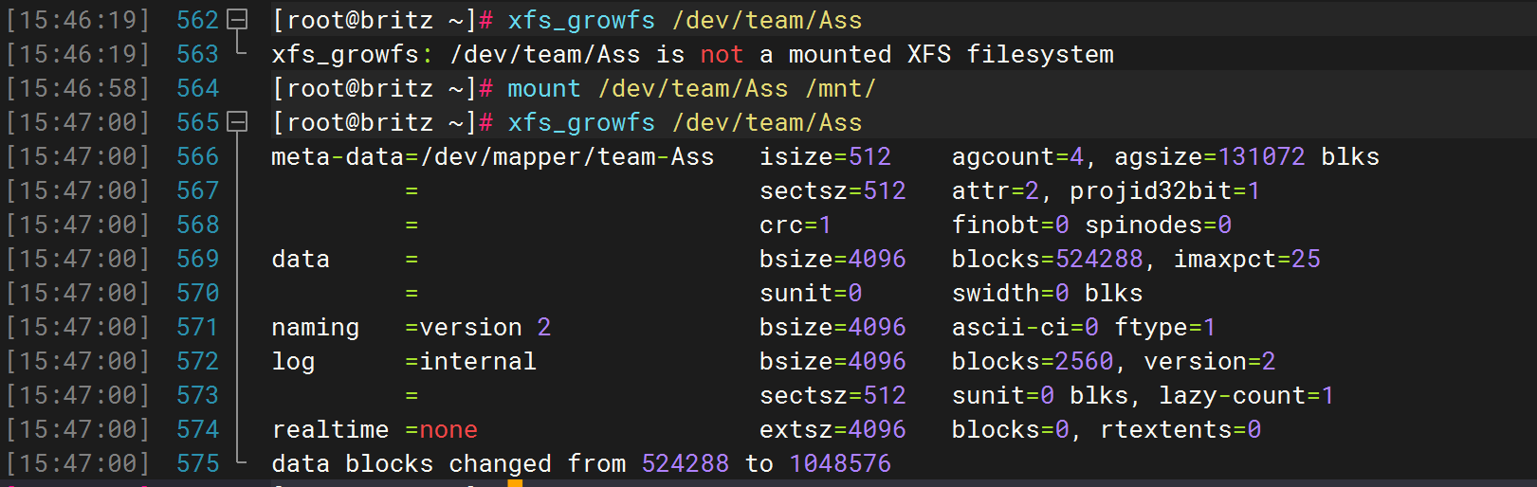The width and height of the screenshot is (1537, 487).
Task: Click blocks=524288 value
Action: click(1048, 259)
